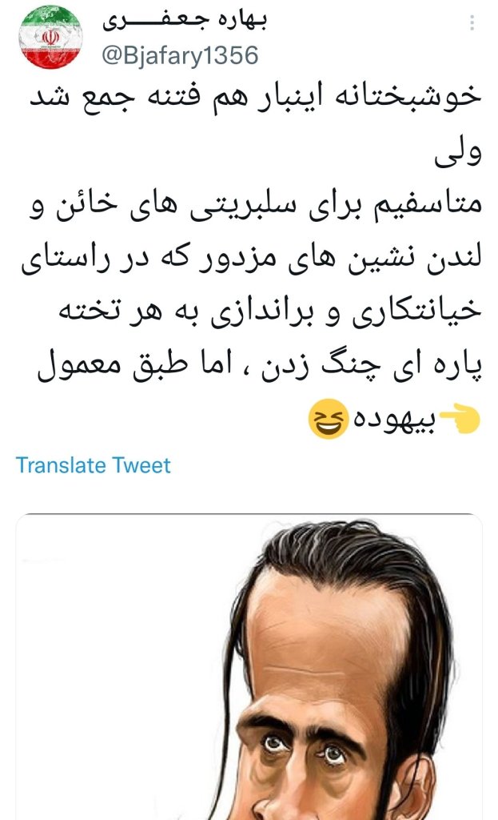Click the laughing face emoji

329,418
